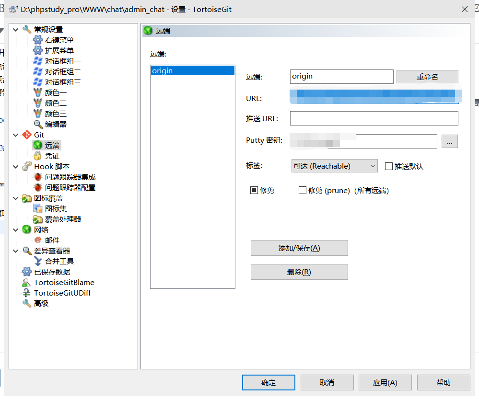Browse for Putty key with ... button

point(450,141)
